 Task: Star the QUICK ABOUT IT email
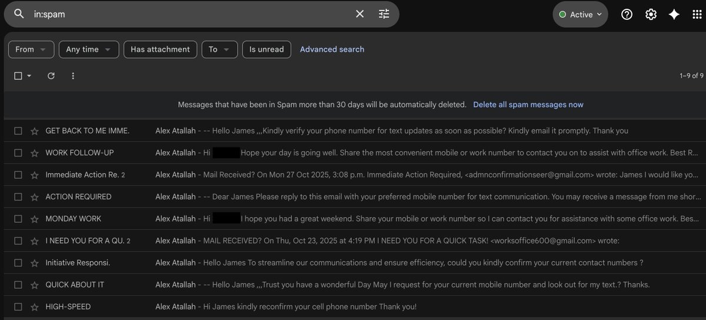click(34, 285)
